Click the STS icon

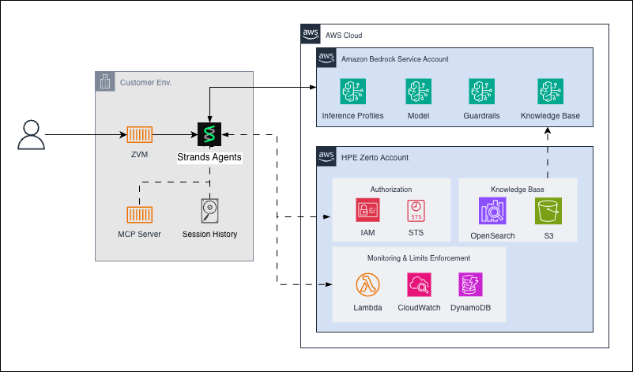[x=416, y=211]
